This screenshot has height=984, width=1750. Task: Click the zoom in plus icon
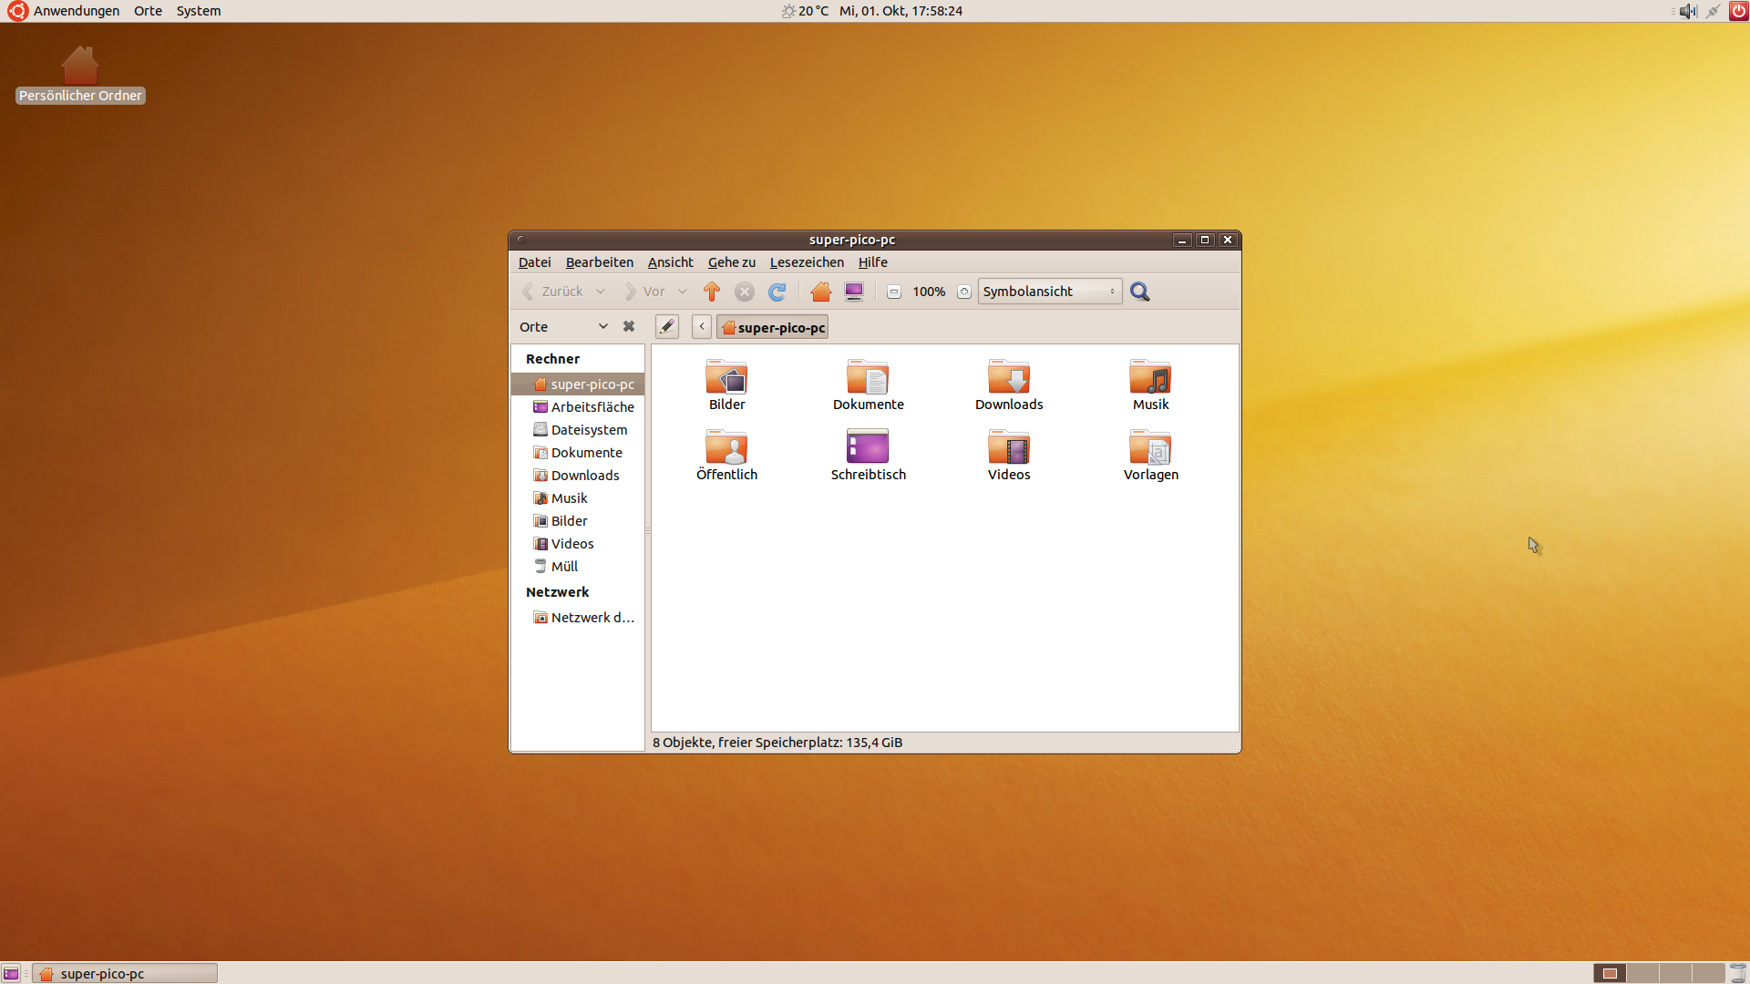point(963,292)
